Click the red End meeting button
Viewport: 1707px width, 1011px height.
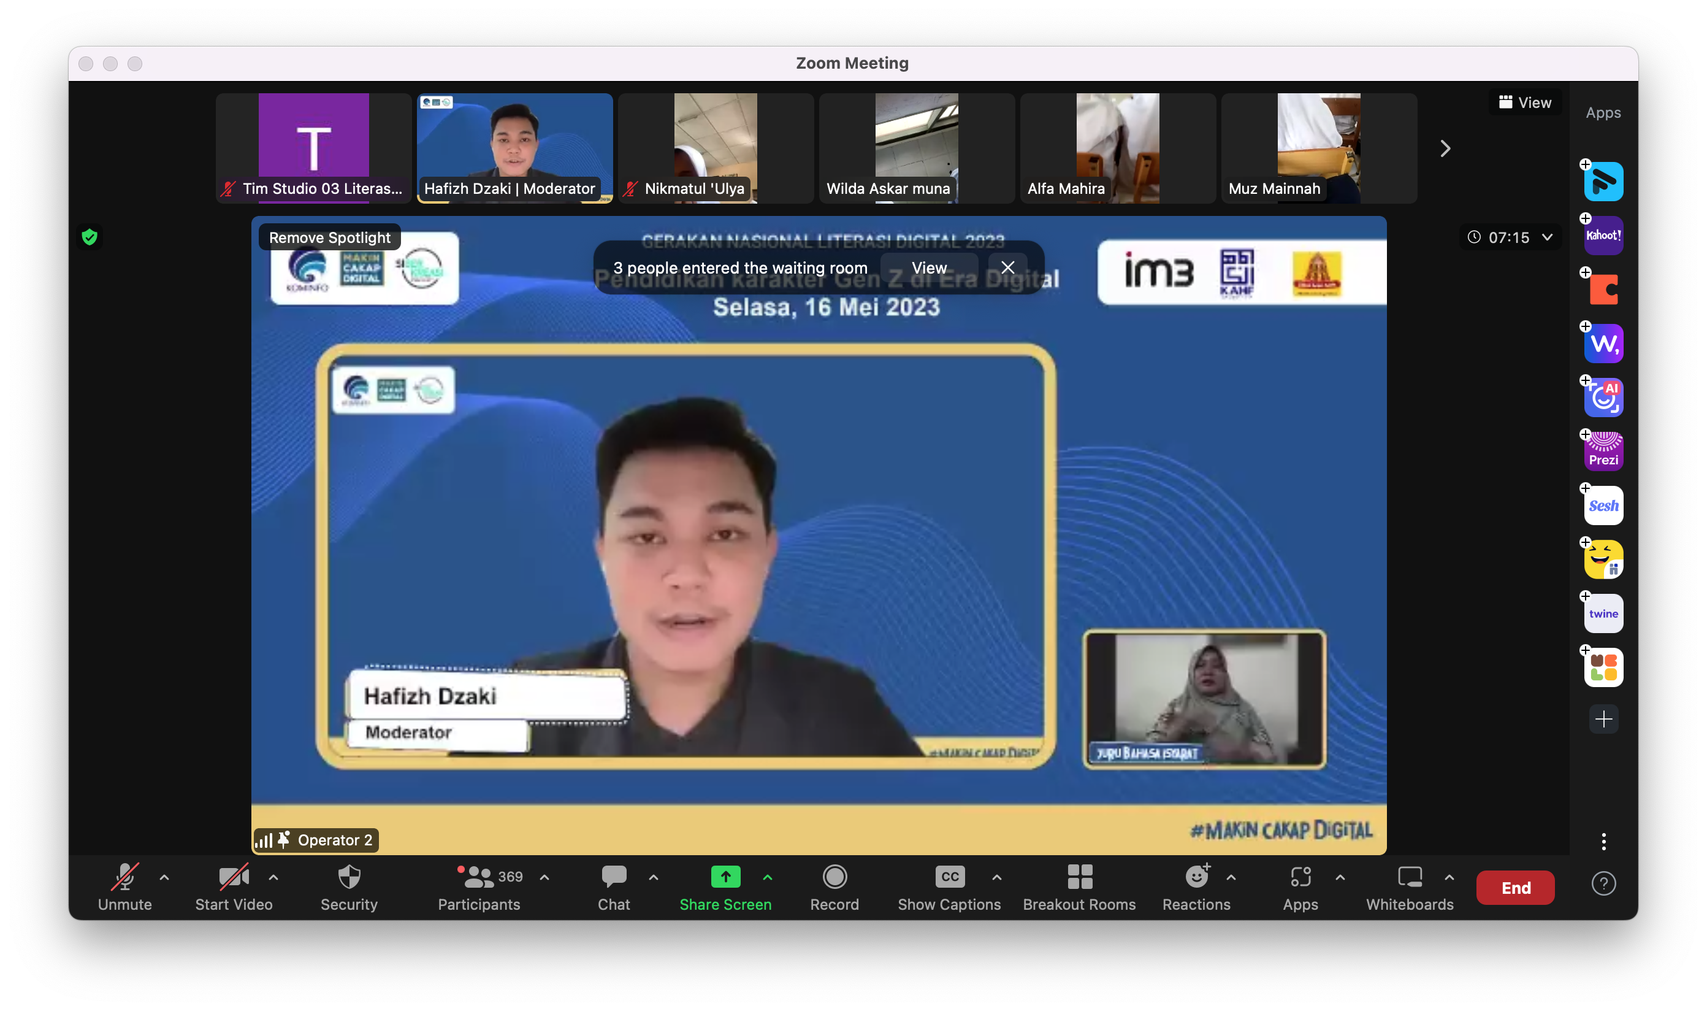(x=1515, y=887)
